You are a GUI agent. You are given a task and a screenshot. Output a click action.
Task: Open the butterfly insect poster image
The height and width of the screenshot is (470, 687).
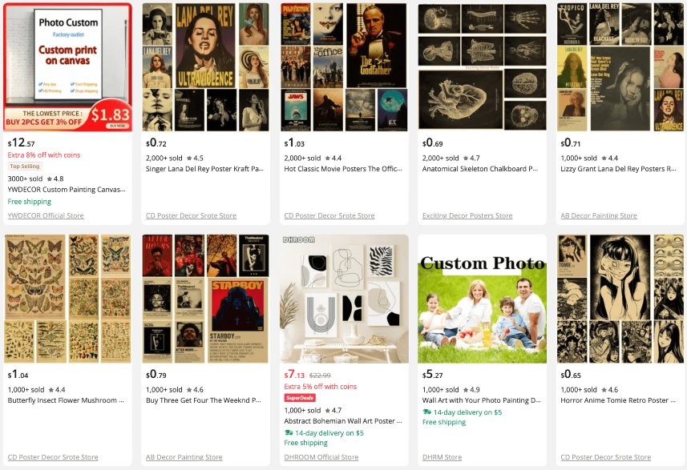(x=68, y=299)
